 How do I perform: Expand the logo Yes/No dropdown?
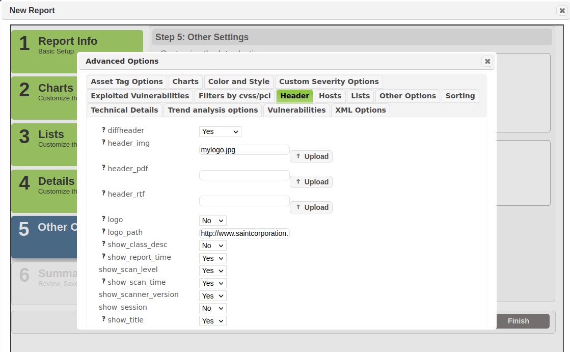coord(212,221)
